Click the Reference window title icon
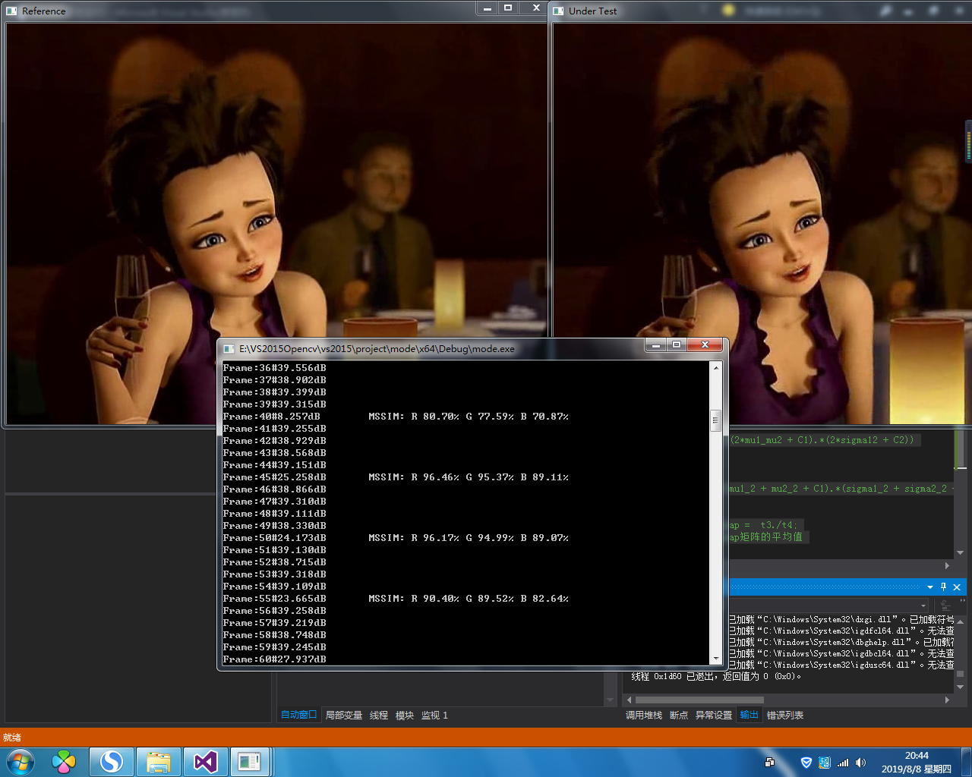This screenshot has width=972, height=777. click(11, 11)
